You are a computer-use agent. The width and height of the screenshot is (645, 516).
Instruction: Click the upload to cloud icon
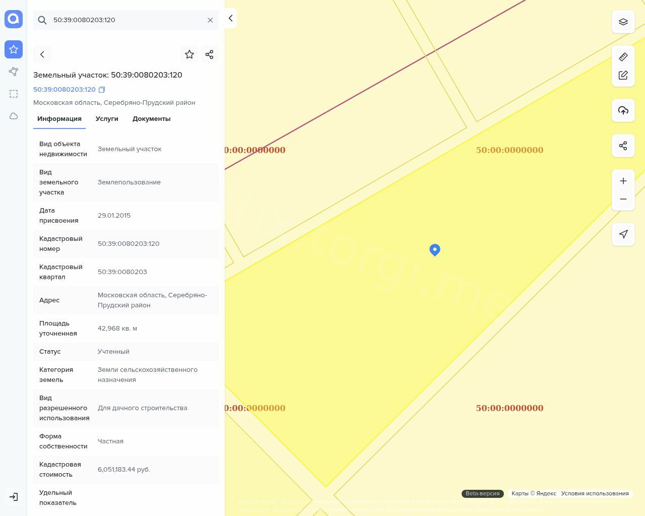pyautogui.click(x=623, y=110)
